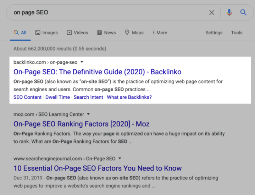Switch to the All results tab
255x195 pixels.
pos(20,33)
